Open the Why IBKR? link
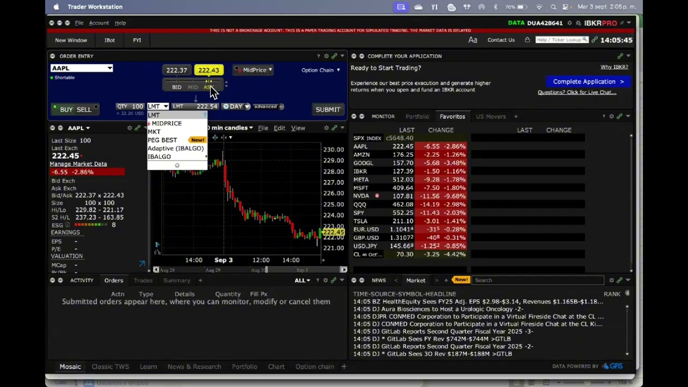Viewport: 688px width, 387px height. [x=614, y=67]
